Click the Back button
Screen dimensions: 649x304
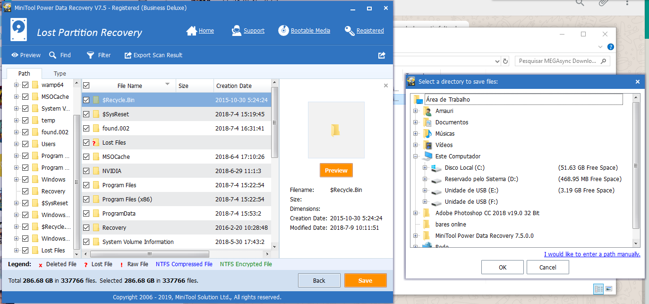[319, 280]
